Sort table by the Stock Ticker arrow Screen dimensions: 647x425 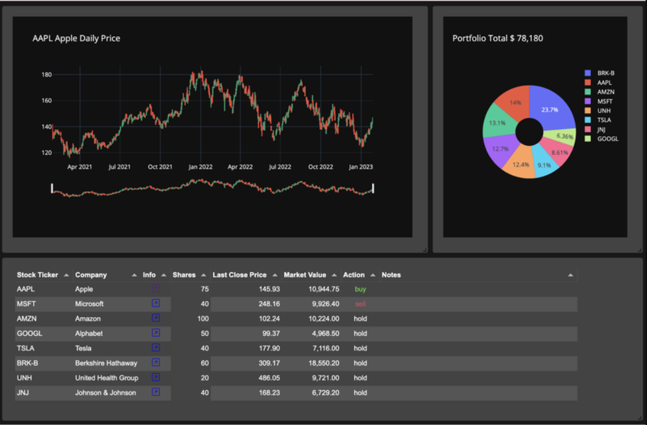pos(67,275)
